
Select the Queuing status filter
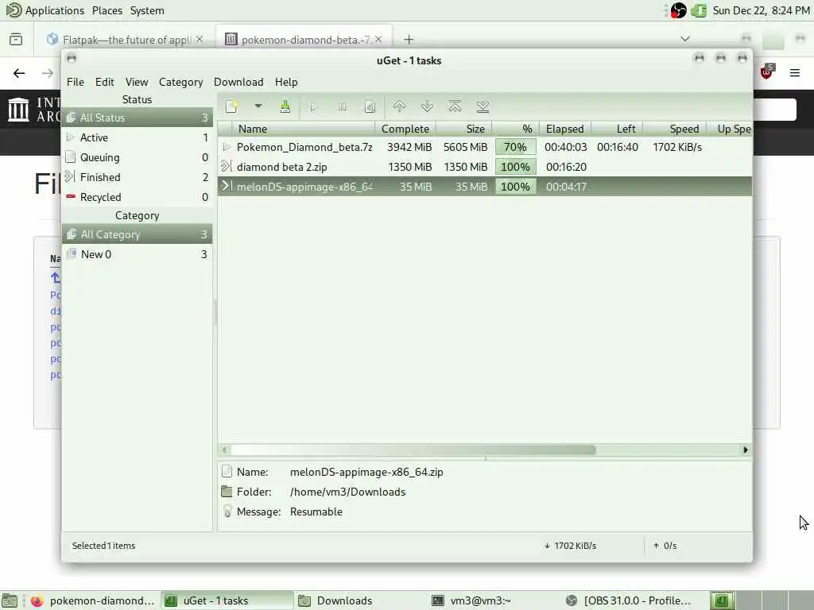[137, 157]
